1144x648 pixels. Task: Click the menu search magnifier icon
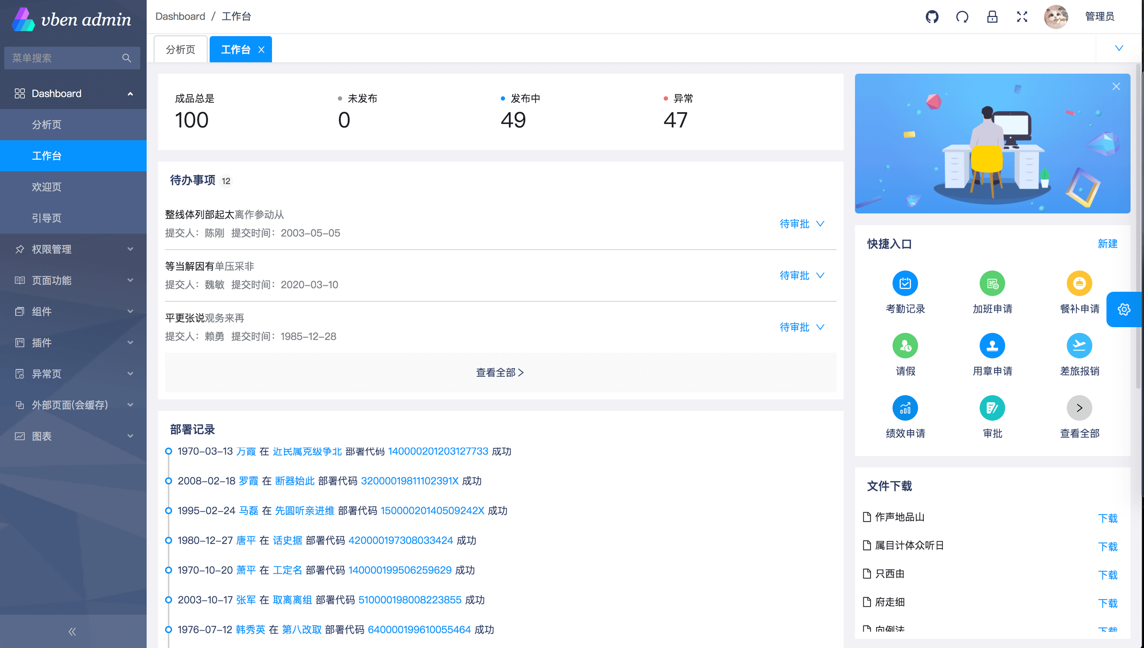click(126, 58)
